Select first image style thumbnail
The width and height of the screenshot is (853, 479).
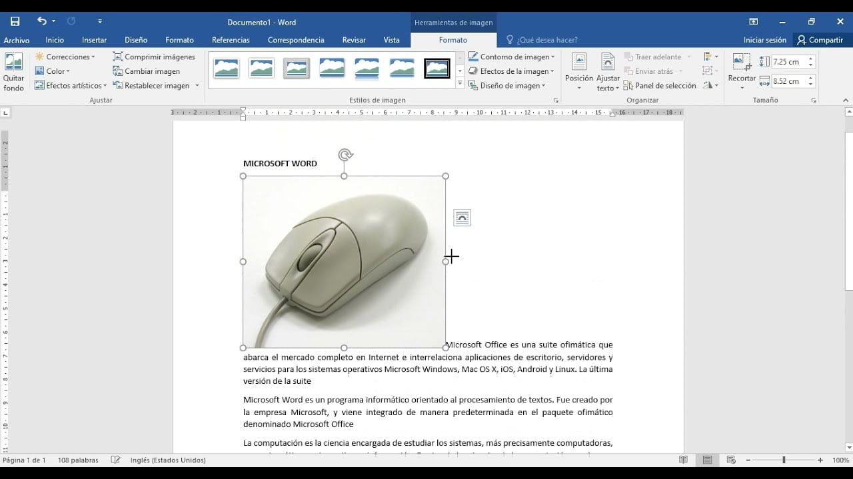(x=227, y=68)
